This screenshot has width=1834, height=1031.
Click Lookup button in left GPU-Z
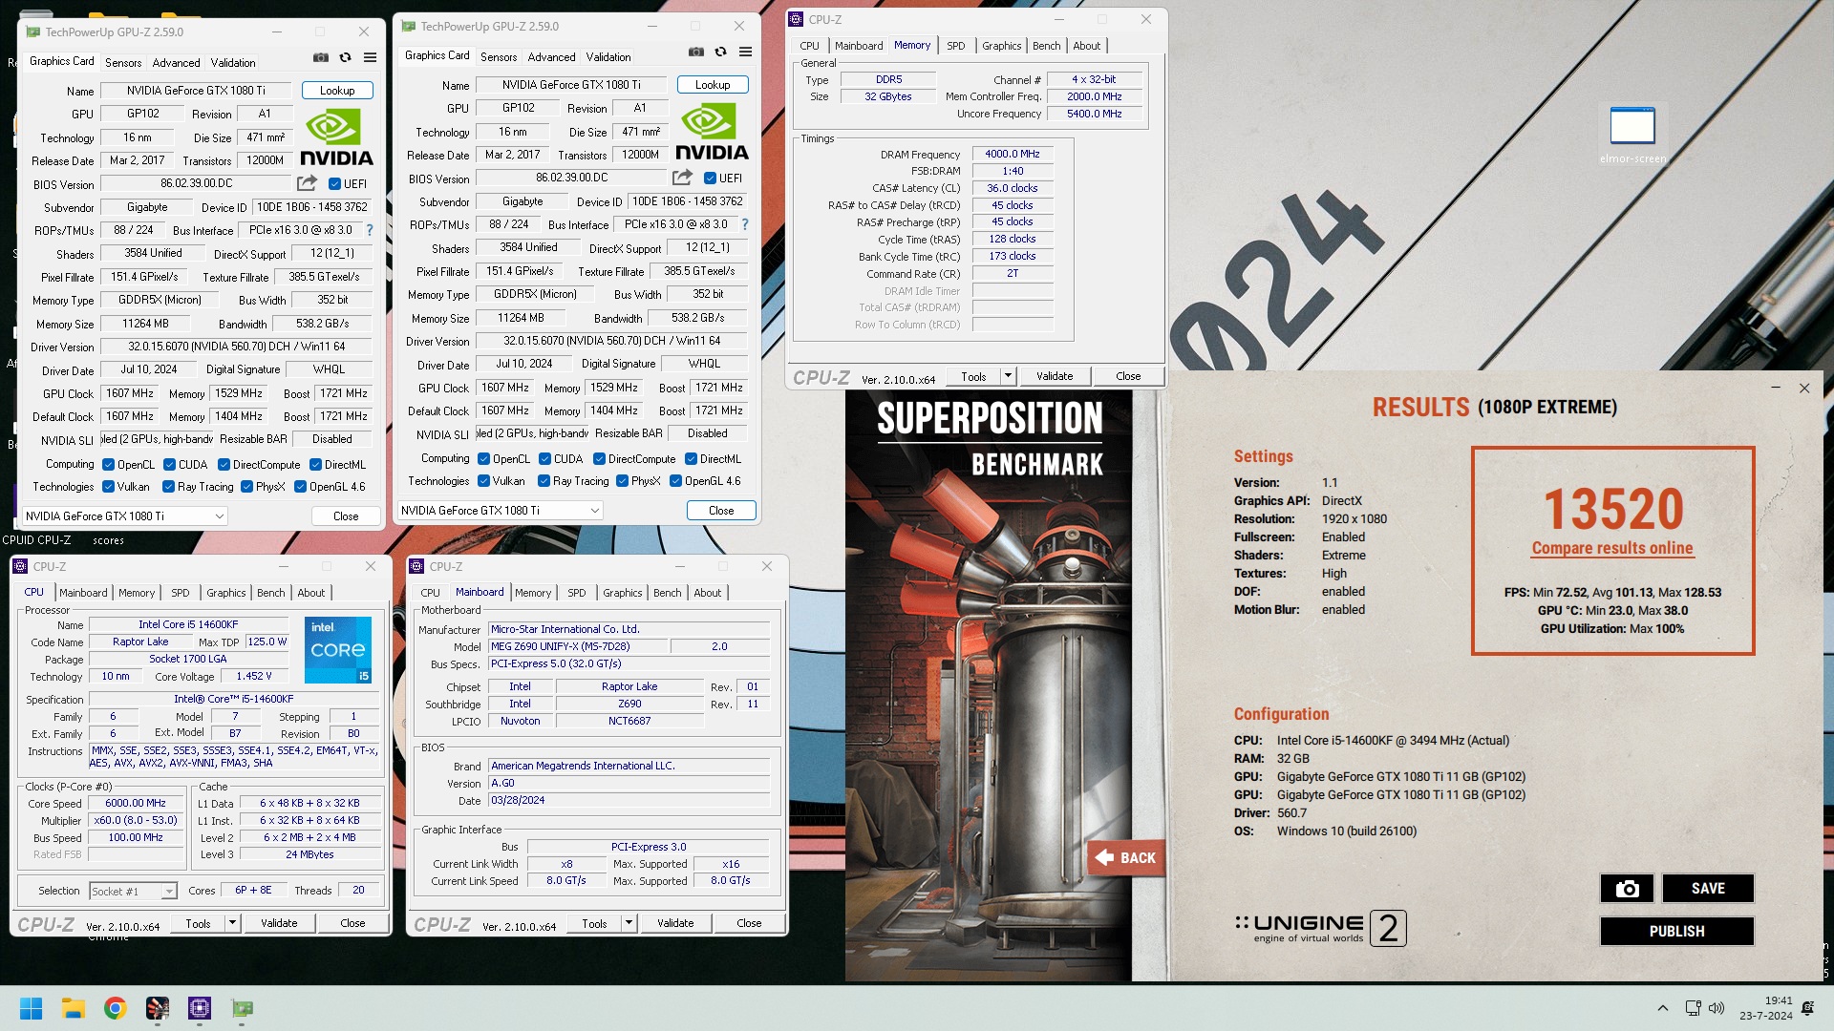(337, 91)
